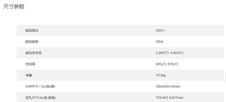Select the 挖孔尺寸(长x宽-倒角) label
The width and height of the screenshot is (226, 102).
40,98
